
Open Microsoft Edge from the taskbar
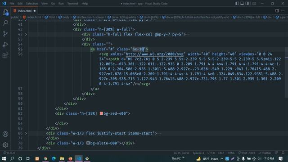click(54, 158)
